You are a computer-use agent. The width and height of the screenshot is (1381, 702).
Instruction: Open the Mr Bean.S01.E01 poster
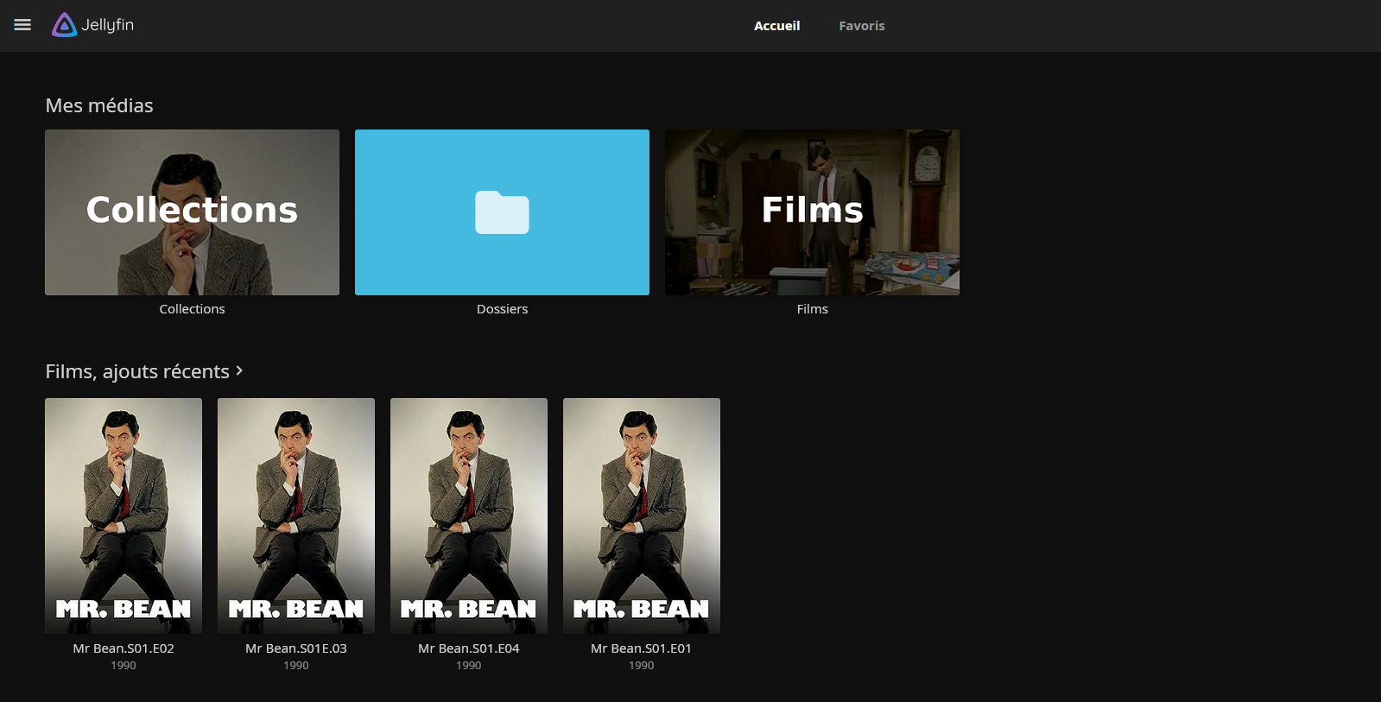(642, 515)
